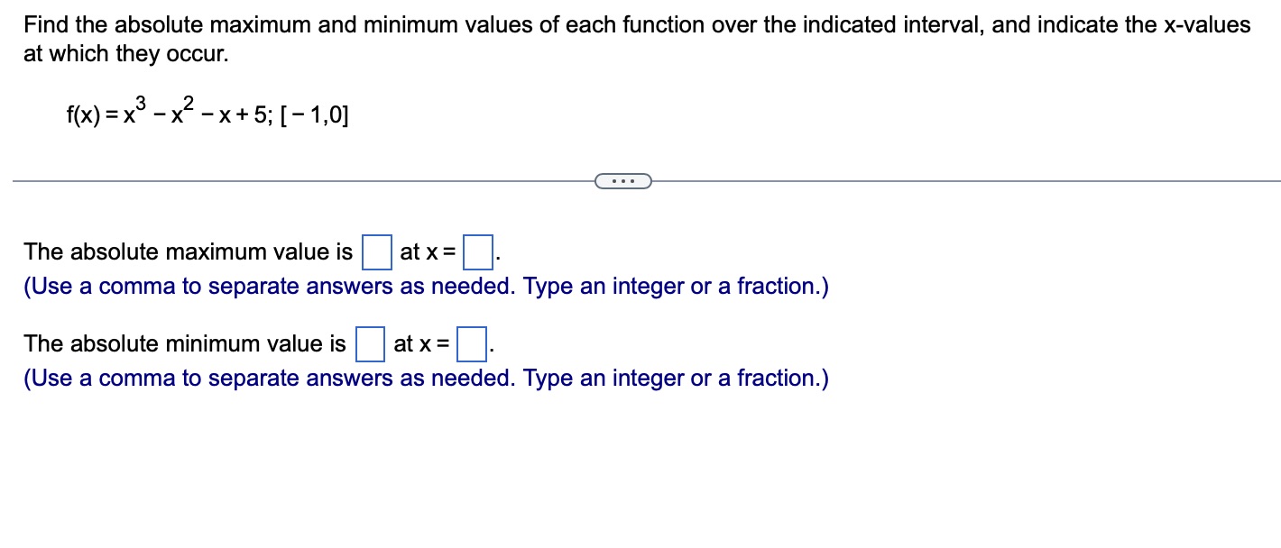Select the exponent 3 in the function
This screenshot has width=1281, height=548.
point(143,101)
